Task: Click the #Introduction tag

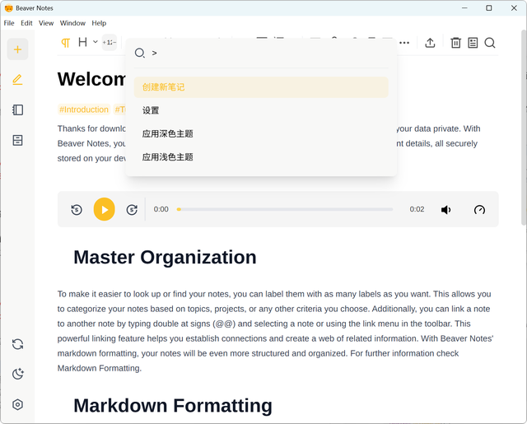Action: coord(84,109)
